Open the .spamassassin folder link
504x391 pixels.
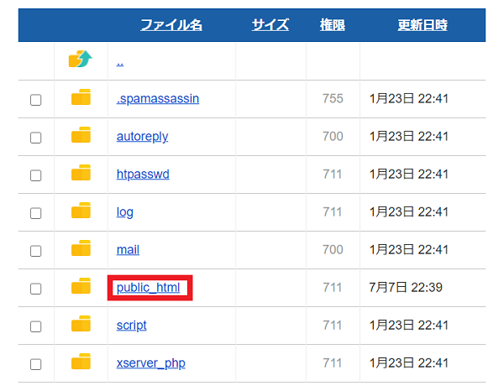coord(158,98)
